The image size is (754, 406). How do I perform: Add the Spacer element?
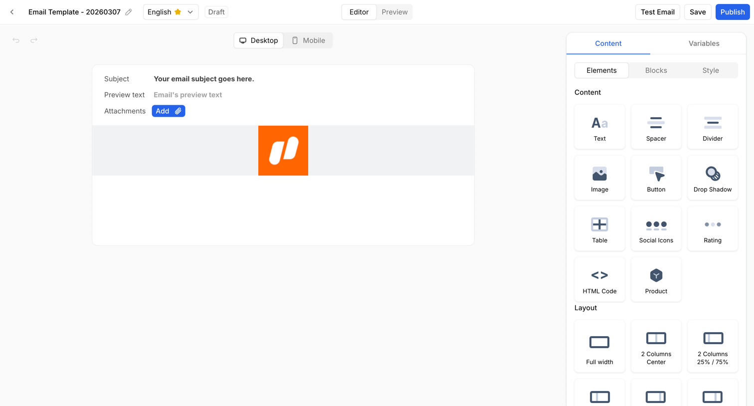tap(656, 127)
